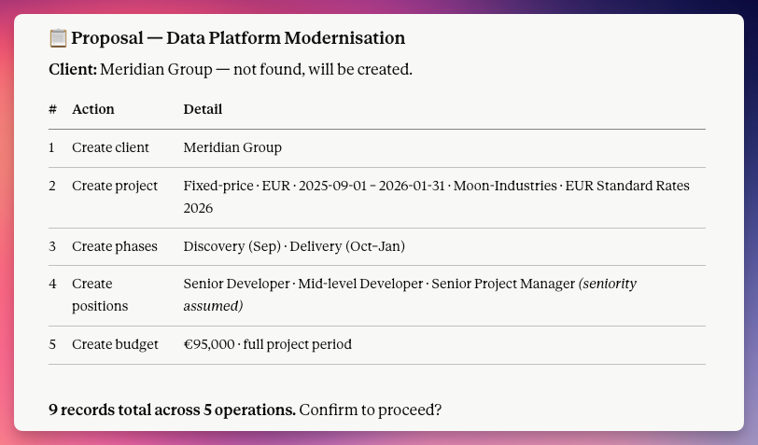Click the Senior Developer positions detail

(236, 284)
